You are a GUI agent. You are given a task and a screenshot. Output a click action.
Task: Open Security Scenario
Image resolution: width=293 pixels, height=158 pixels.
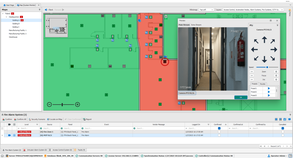click(x=37, y=119)
